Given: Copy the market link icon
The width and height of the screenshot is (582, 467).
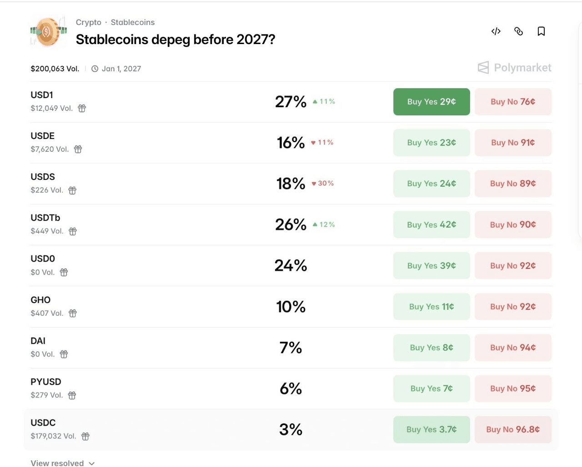Looking at the screenshot, I should (518, 31).
